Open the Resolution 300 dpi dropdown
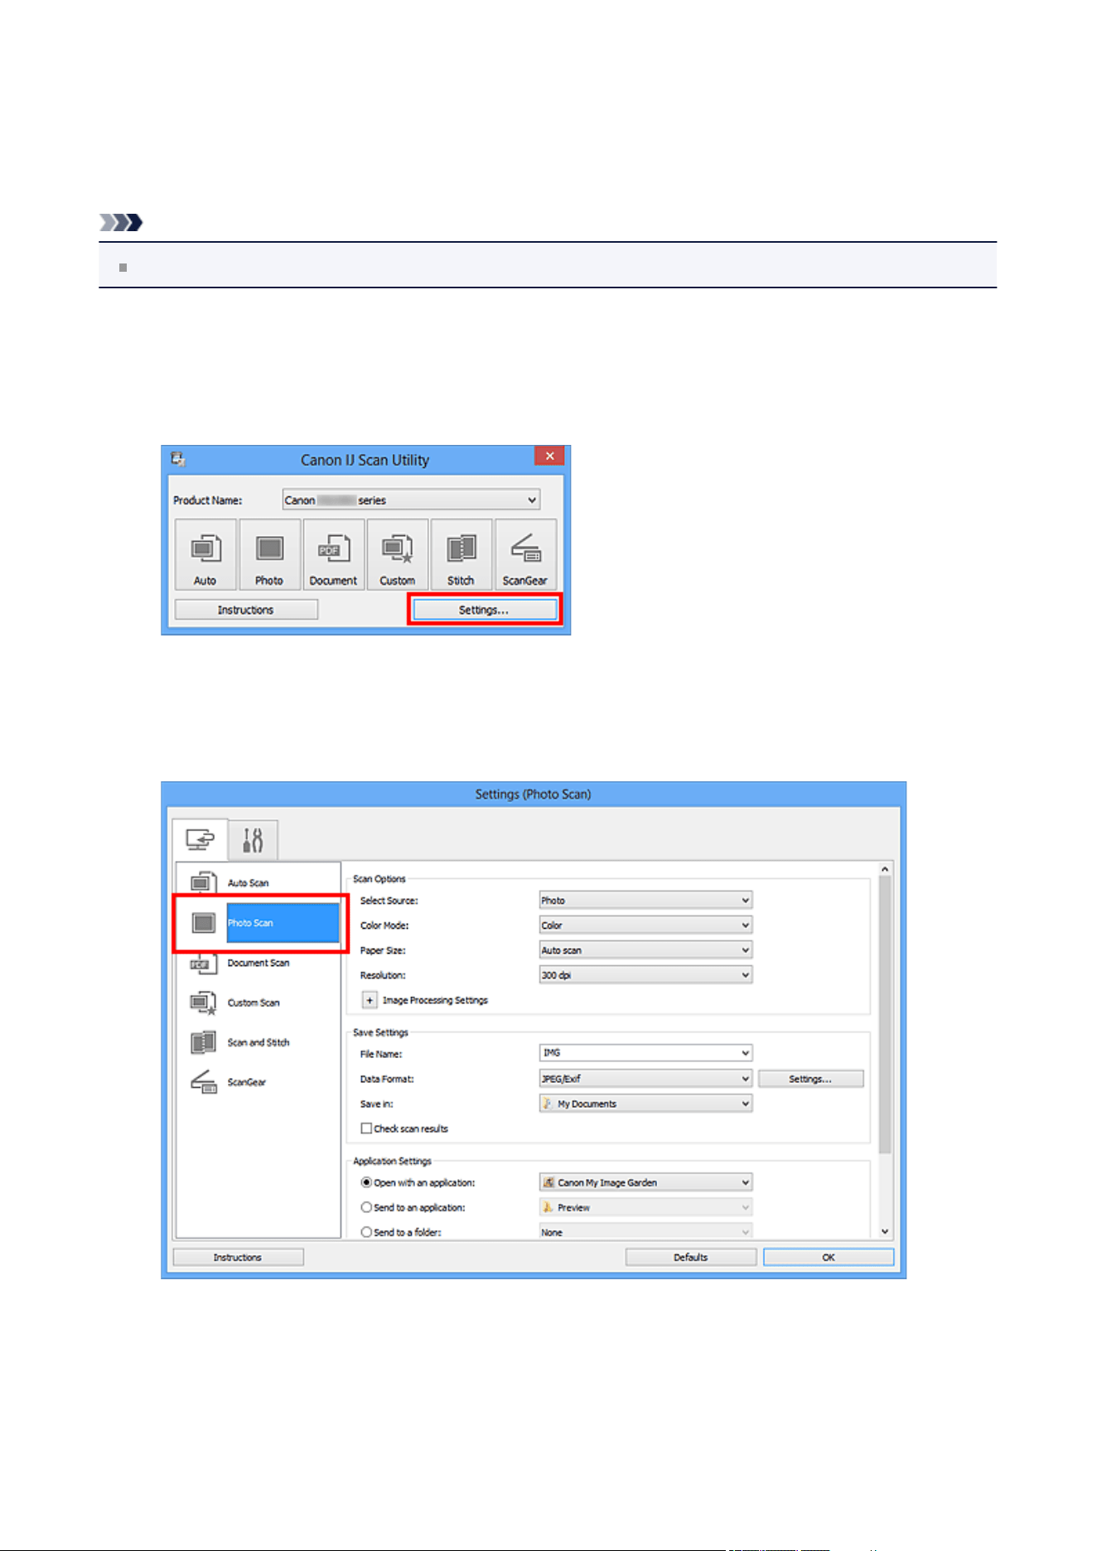 pyautogui.click(x=645, y=975)
